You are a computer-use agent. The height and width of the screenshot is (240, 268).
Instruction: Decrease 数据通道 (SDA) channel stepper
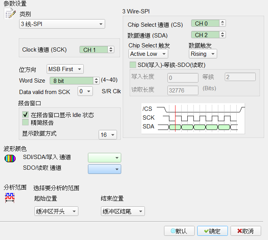click(x=223, y=36)
